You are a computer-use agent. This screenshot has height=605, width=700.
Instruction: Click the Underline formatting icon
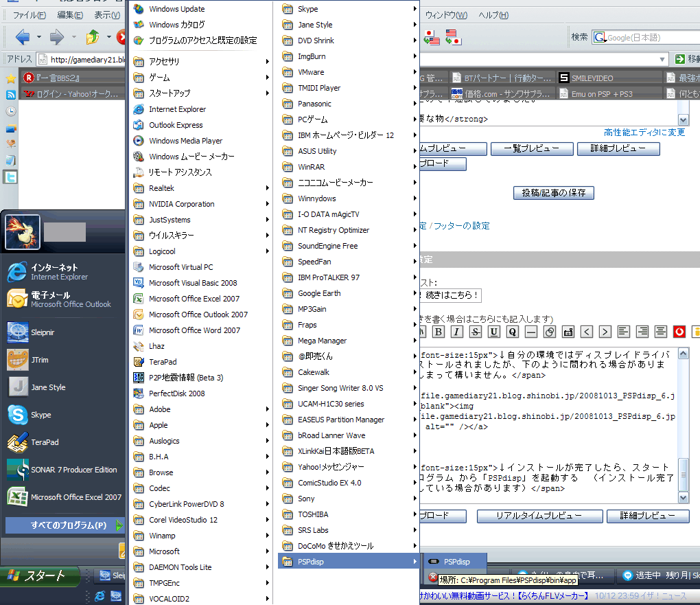pos(493,332)
